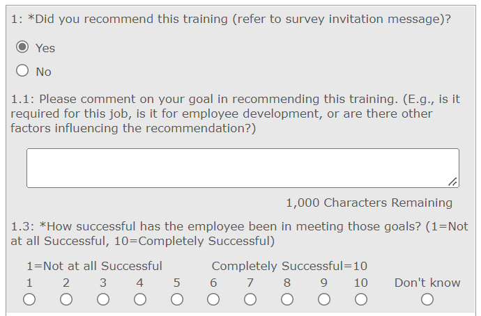This screenshot has height=316, width=481.
Task: Pick rating 3 on the success scale
Action: tap(103, 299)
